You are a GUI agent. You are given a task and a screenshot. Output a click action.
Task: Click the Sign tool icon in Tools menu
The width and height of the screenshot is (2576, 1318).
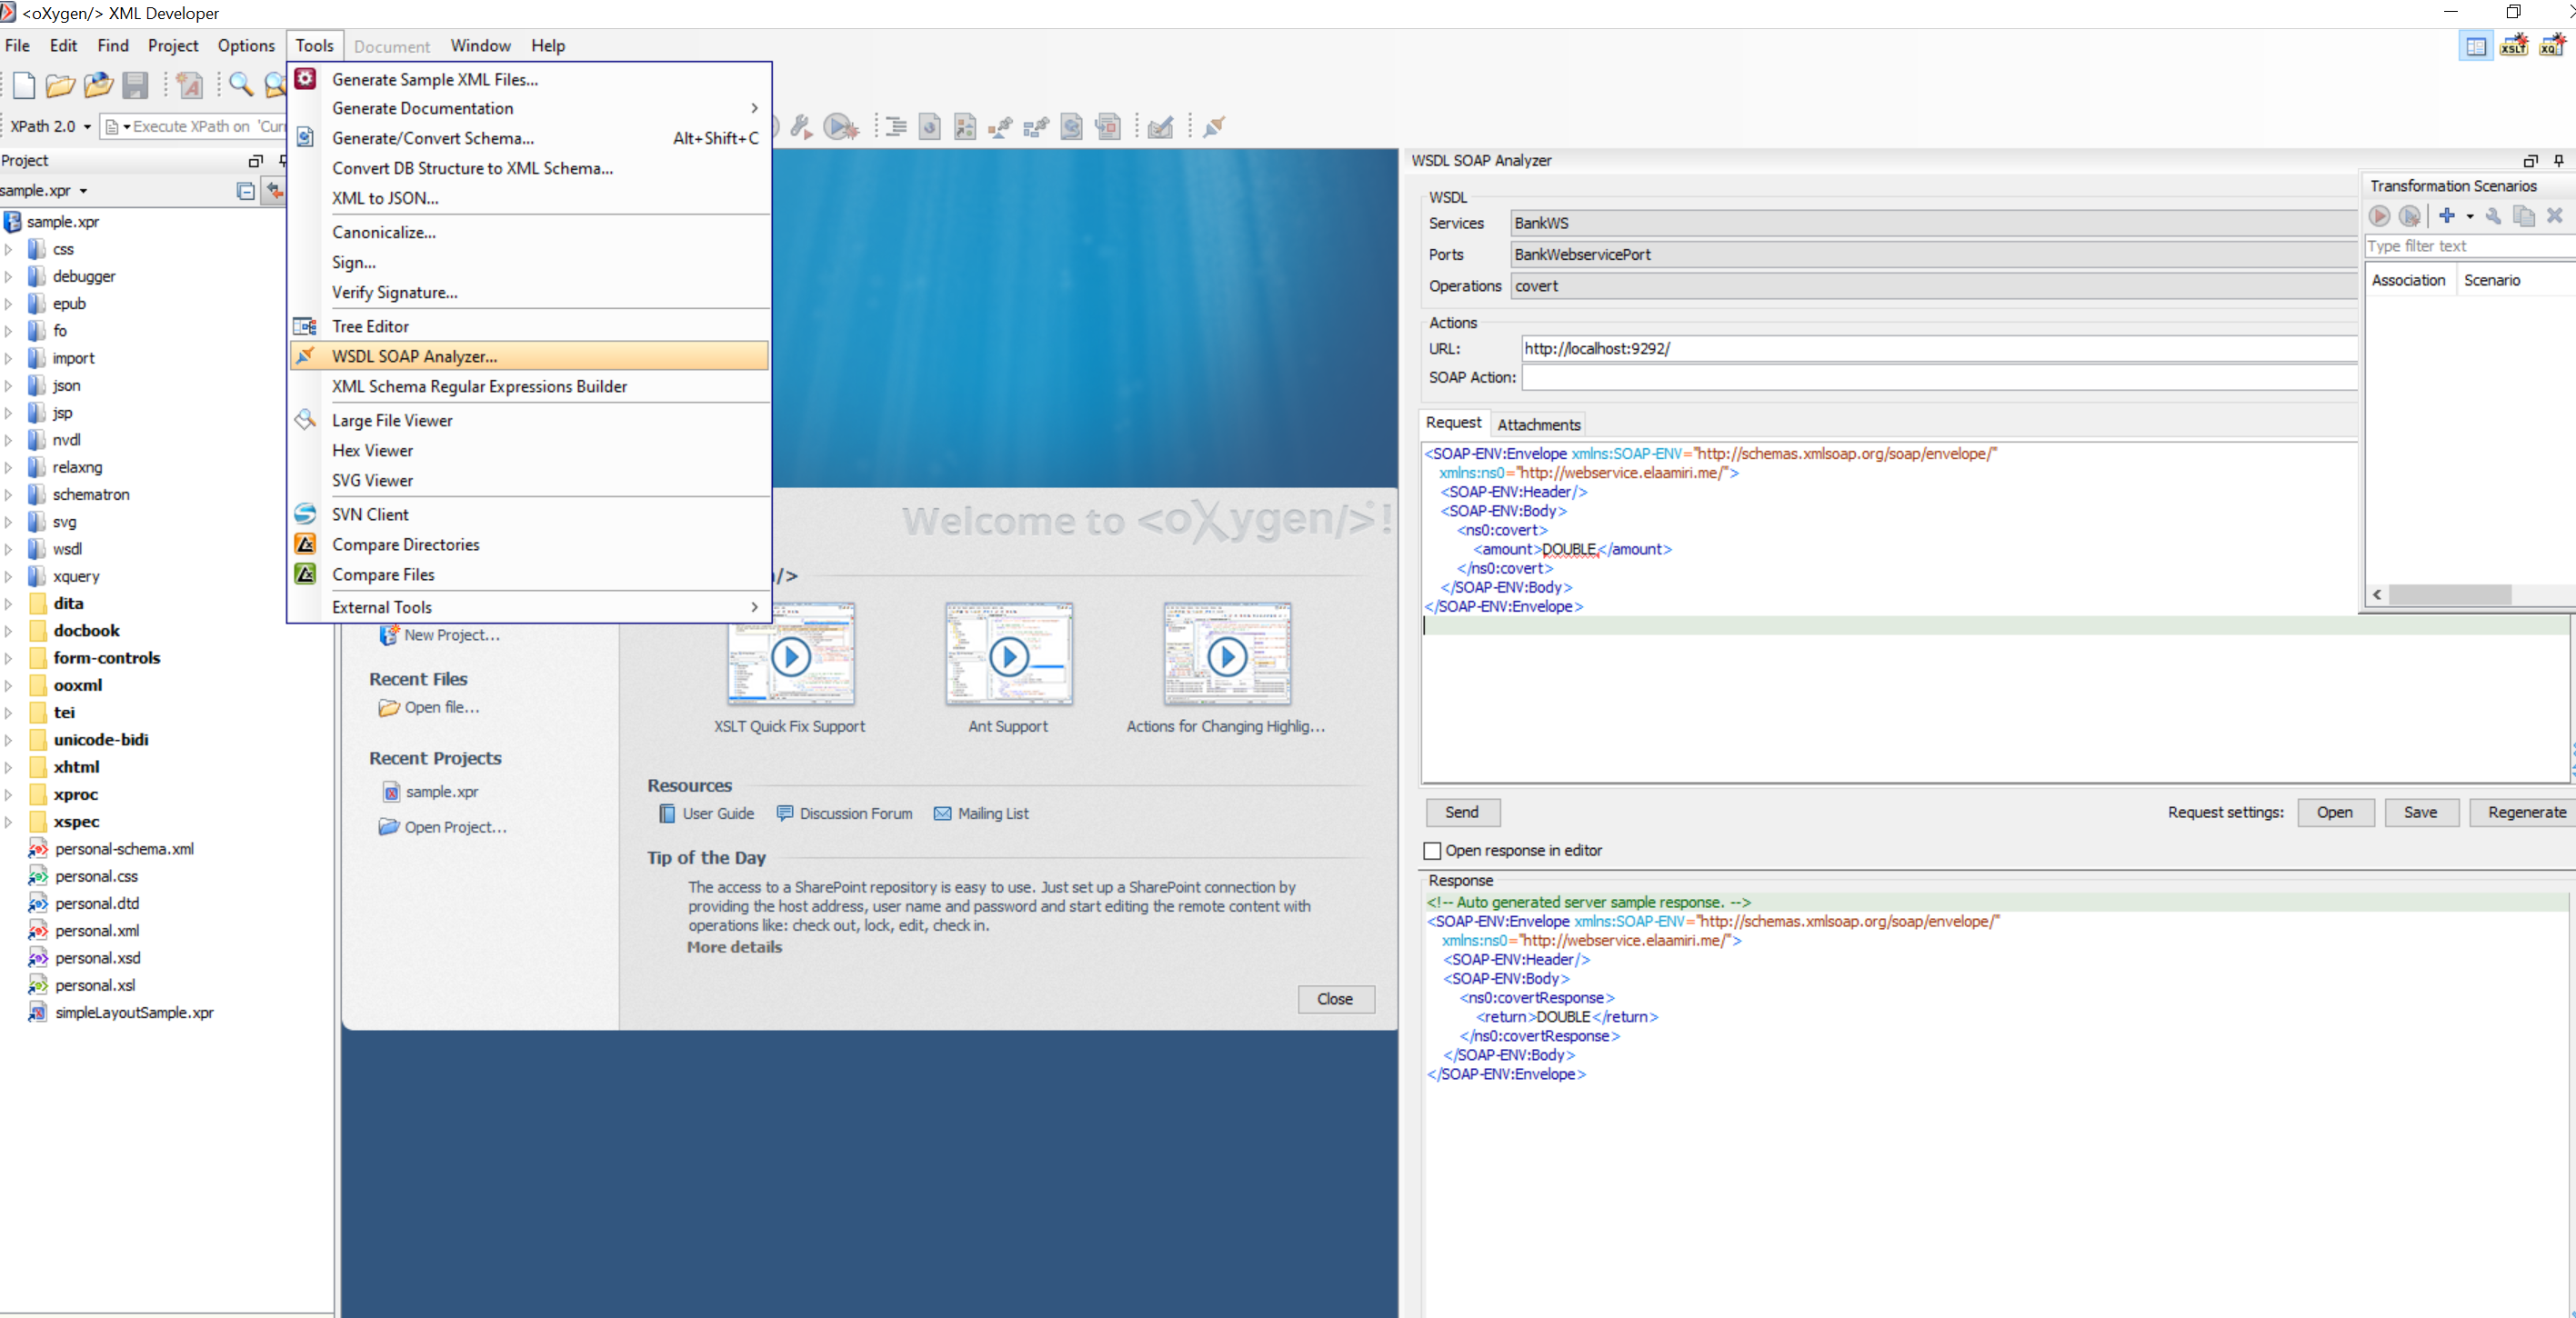point(351,263)
